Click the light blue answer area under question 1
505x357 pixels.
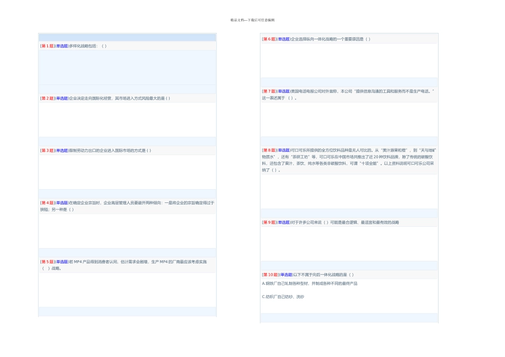click(x=127, y=67)
